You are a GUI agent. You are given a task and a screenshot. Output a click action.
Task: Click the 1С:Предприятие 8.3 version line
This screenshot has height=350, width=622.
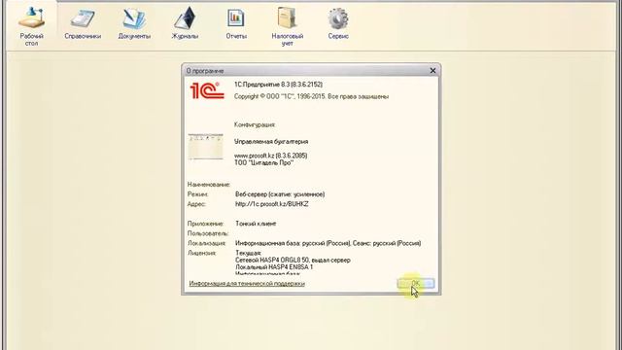pos(278,85)
